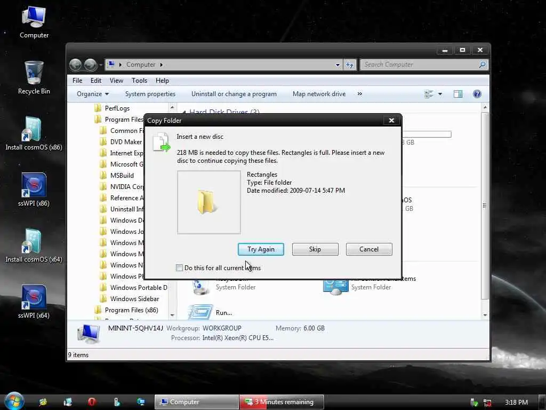Click the Explorer Forward navigation arrow

point(90,65)
